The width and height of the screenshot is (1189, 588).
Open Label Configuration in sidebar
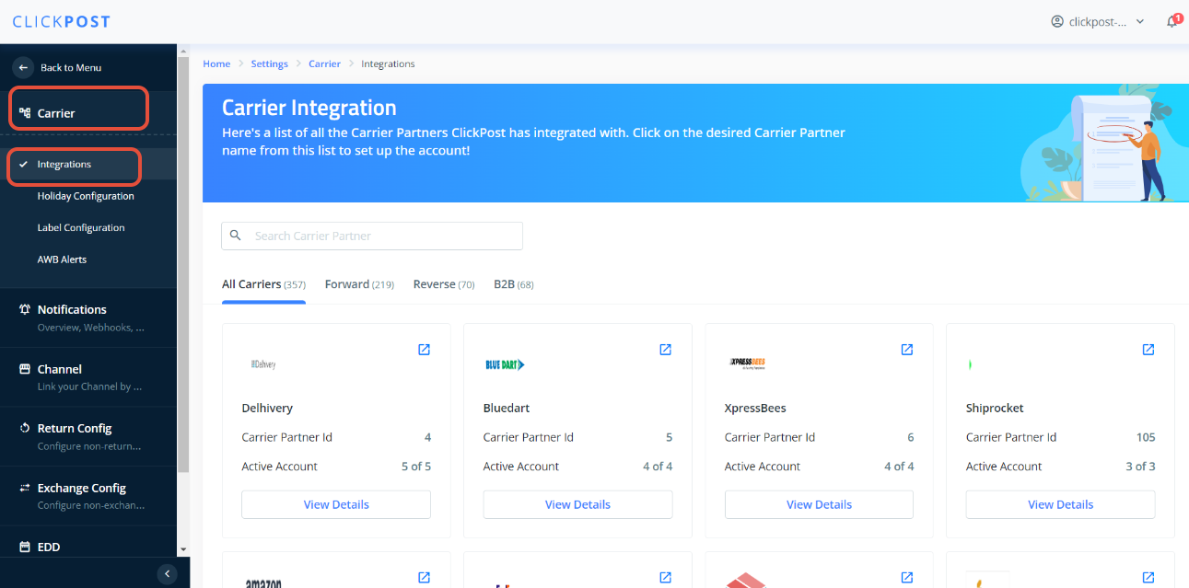pyautogui.click(x=81, y=227)
